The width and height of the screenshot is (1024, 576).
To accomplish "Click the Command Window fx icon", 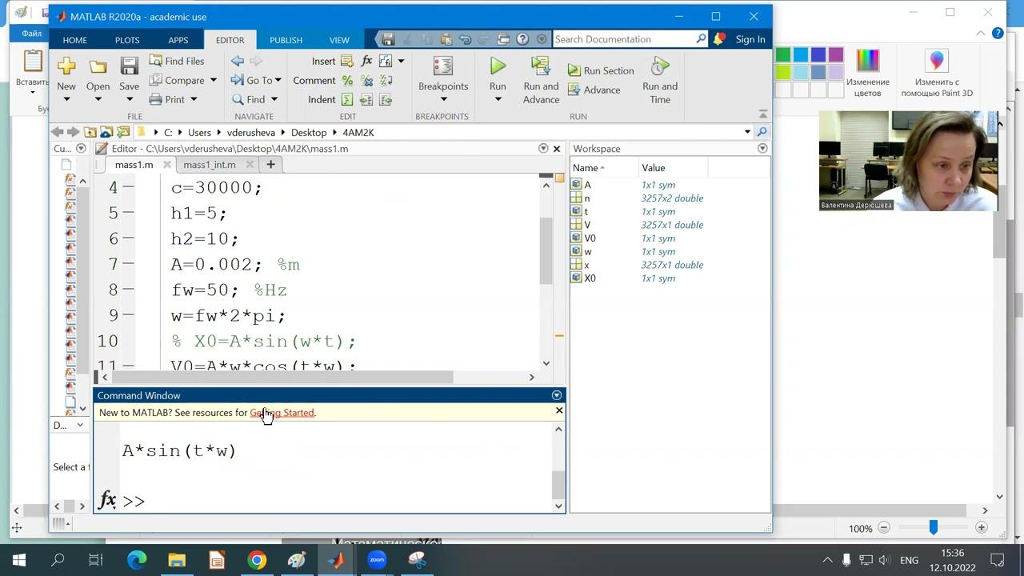I will (x=107, y=501).
